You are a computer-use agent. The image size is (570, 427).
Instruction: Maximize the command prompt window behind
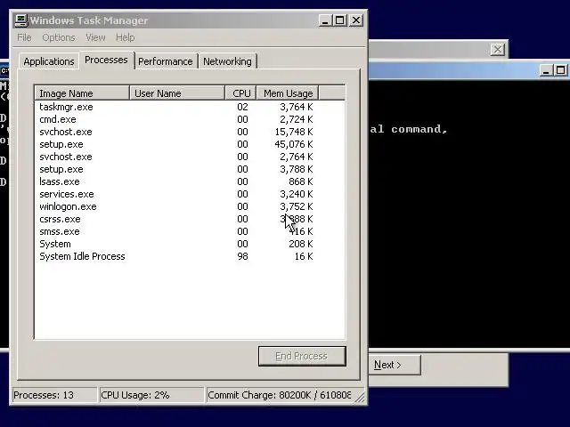coord(560,70)
